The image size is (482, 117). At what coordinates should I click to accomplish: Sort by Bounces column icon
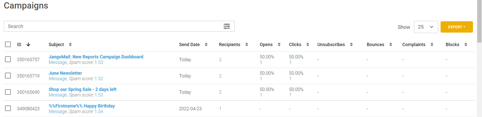click(391, 44)
